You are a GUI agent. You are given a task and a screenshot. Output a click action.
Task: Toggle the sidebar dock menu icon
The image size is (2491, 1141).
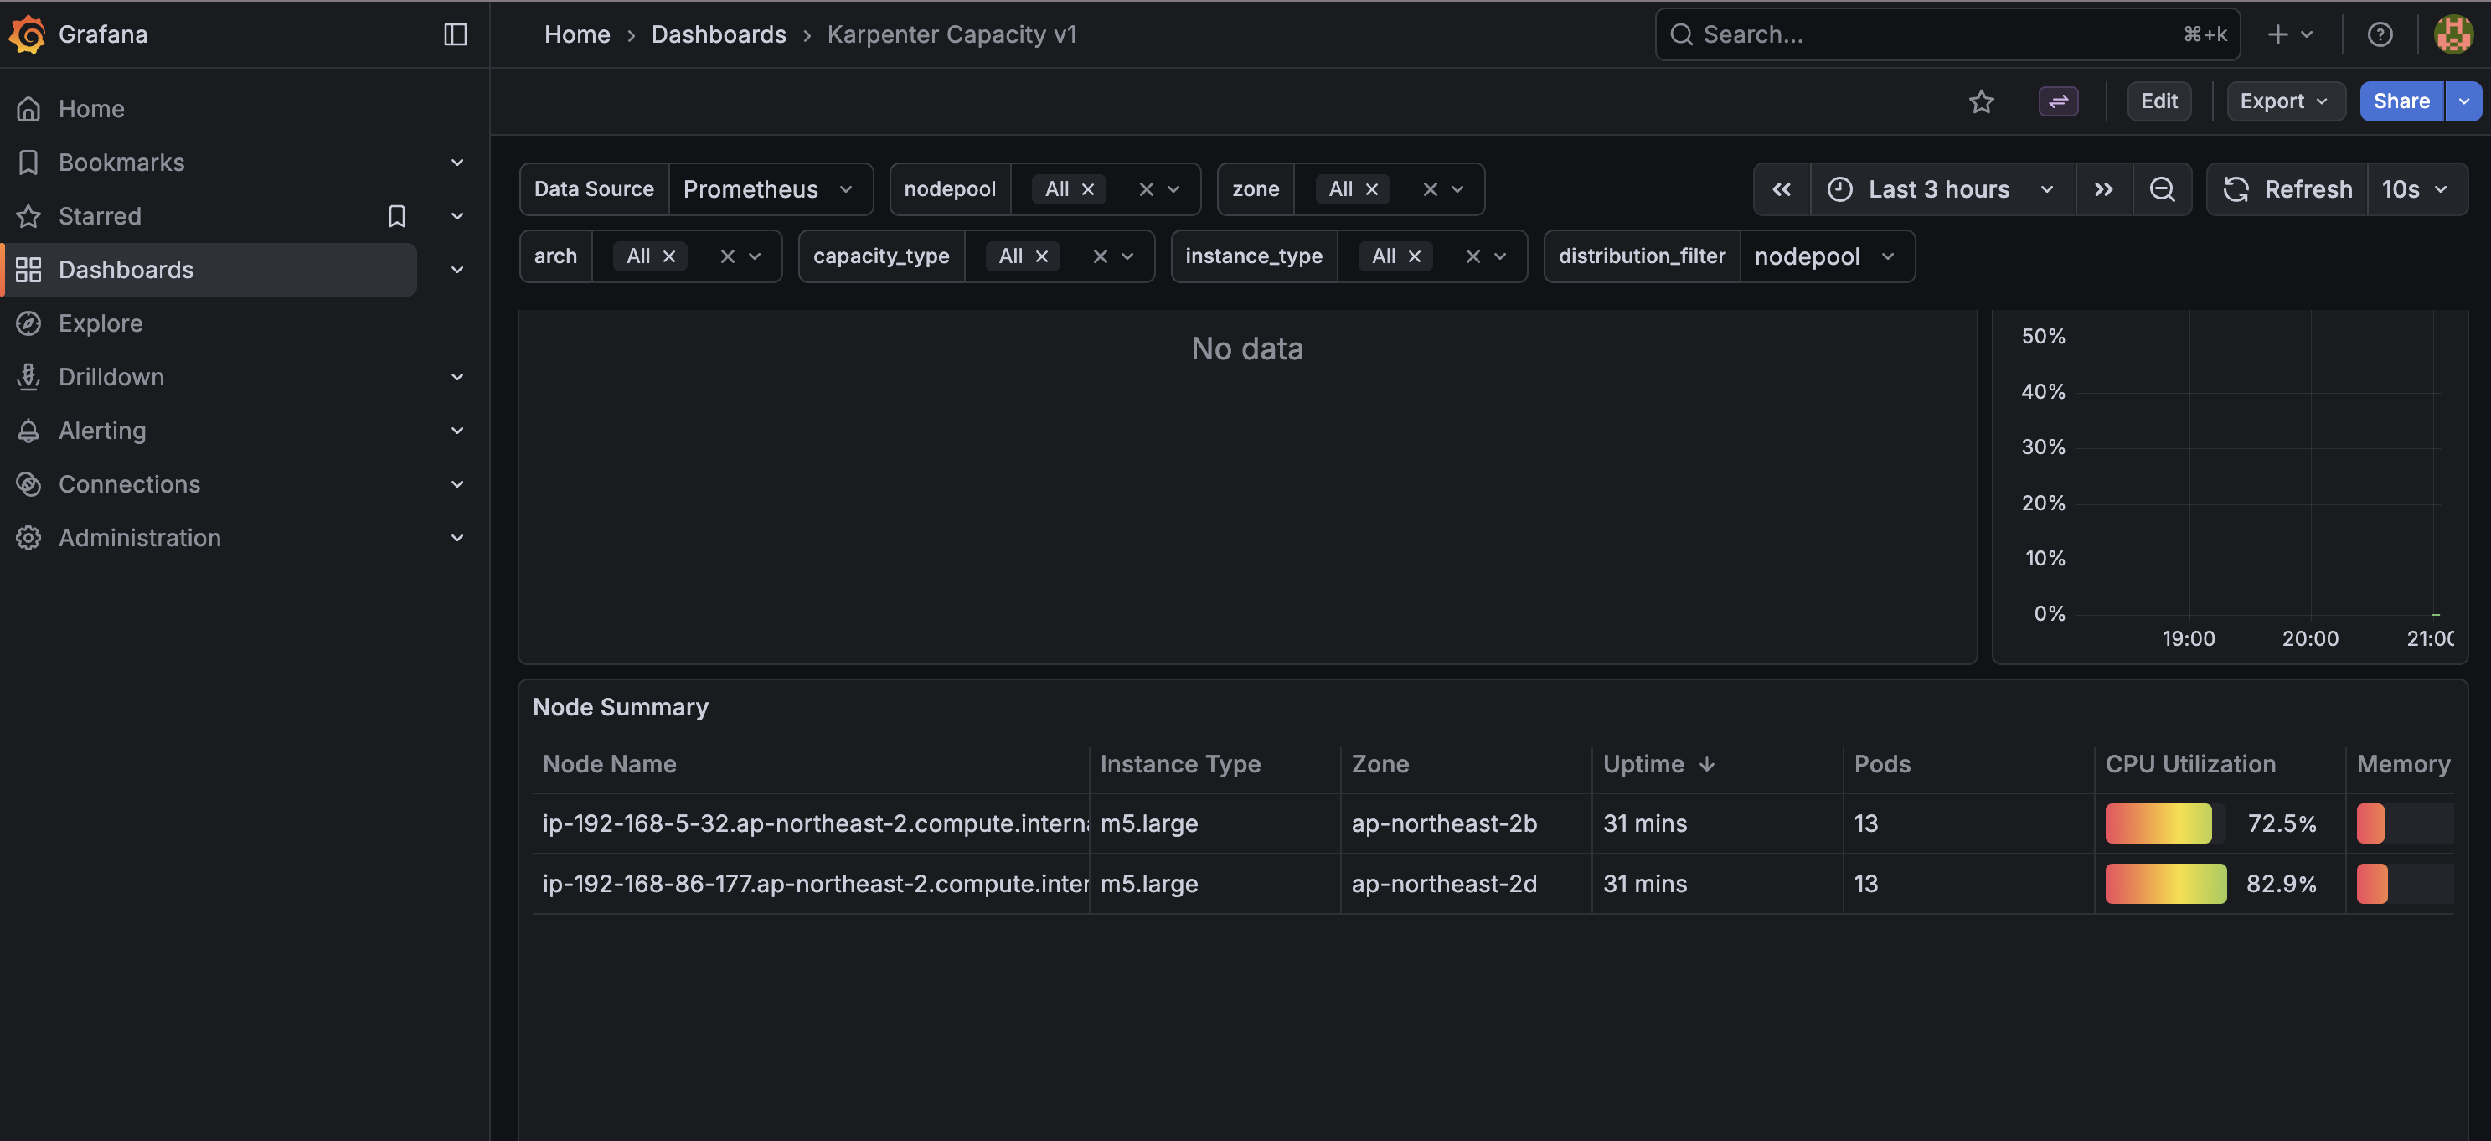tap(455, 34)
